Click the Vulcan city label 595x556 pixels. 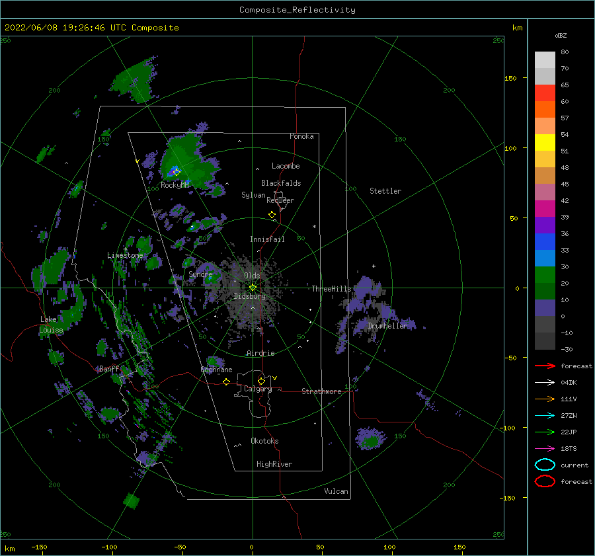(337, 491)
